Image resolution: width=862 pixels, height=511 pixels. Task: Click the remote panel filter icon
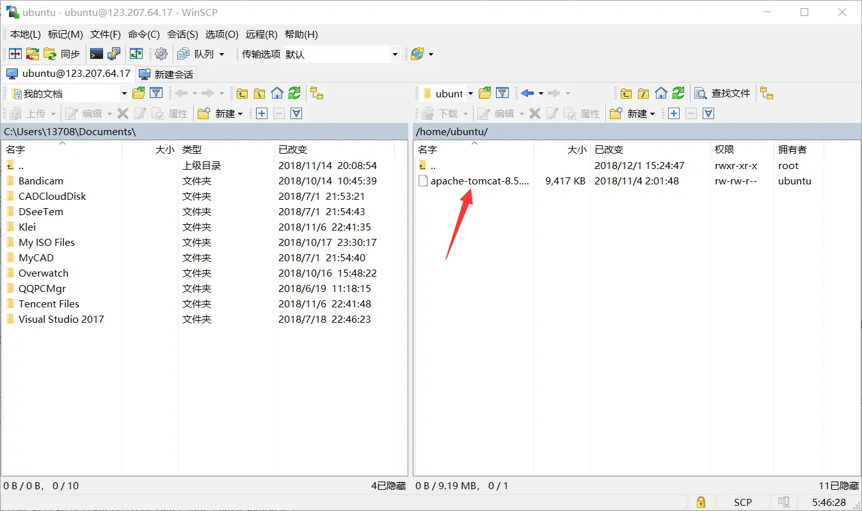(x=502, y=93)
